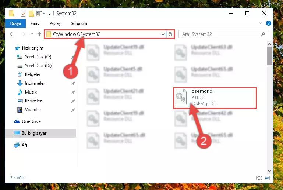
Task: Switch to details view icon in status bar
Action: (x=259, y=178)
